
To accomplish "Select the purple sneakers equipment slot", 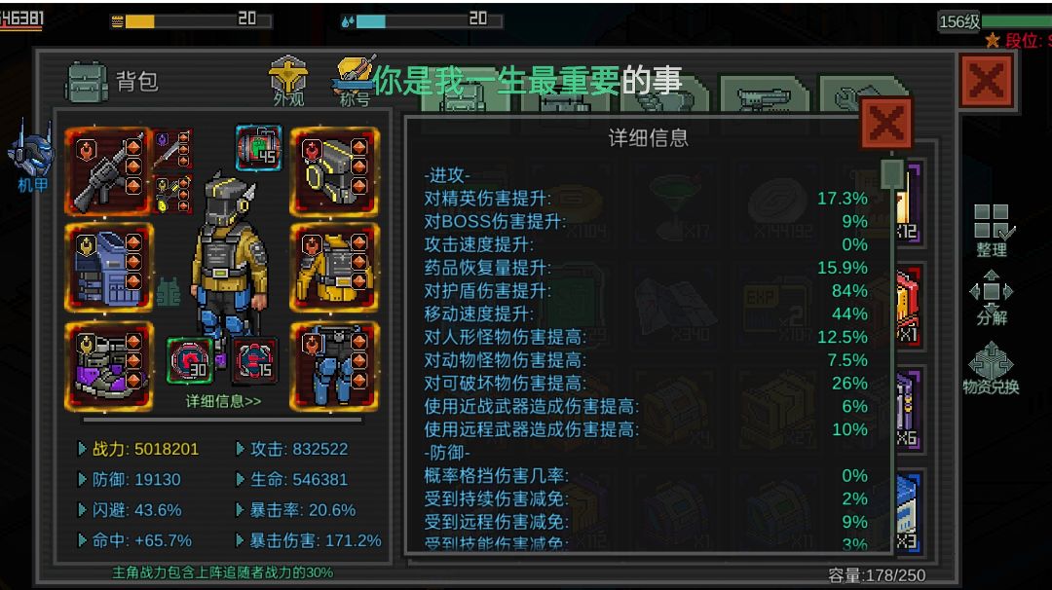I will tap(108, 366).
